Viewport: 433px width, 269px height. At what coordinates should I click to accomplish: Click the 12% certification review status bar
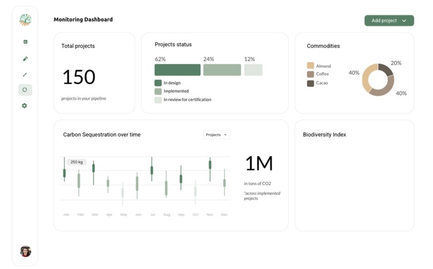[x=253, y=70]
